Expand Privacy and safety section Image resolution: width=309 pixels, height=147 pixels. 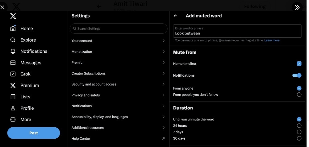coord(118,95)
